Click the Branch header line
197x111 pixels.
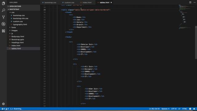tap(80, 25)
